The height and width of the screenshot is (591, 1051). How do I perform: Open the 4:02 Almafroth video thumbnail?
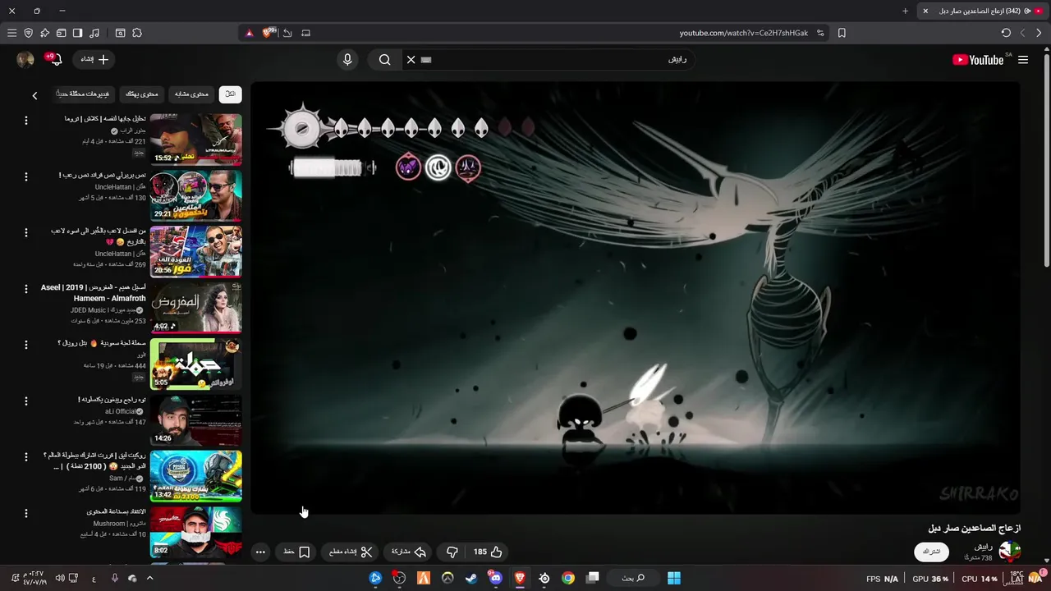pyautogui.click(x=196, y=308)
